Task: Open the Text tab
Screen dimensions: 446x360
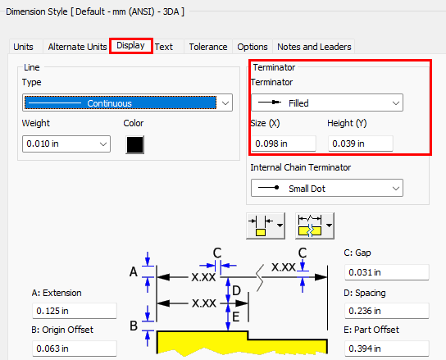Action: (163, 47)
